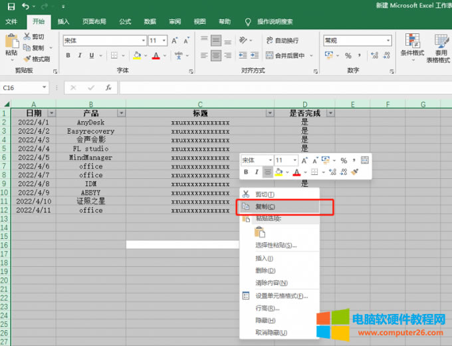Click format painter brush in mini toolbar
Image resolution: width=452 pixels, height=346 pixels.
pos(355,172)
